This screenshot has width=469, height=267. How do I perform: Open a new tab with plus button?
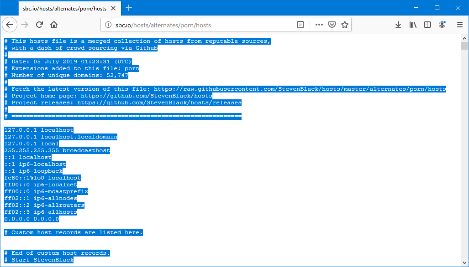click(x=129, y=8)
